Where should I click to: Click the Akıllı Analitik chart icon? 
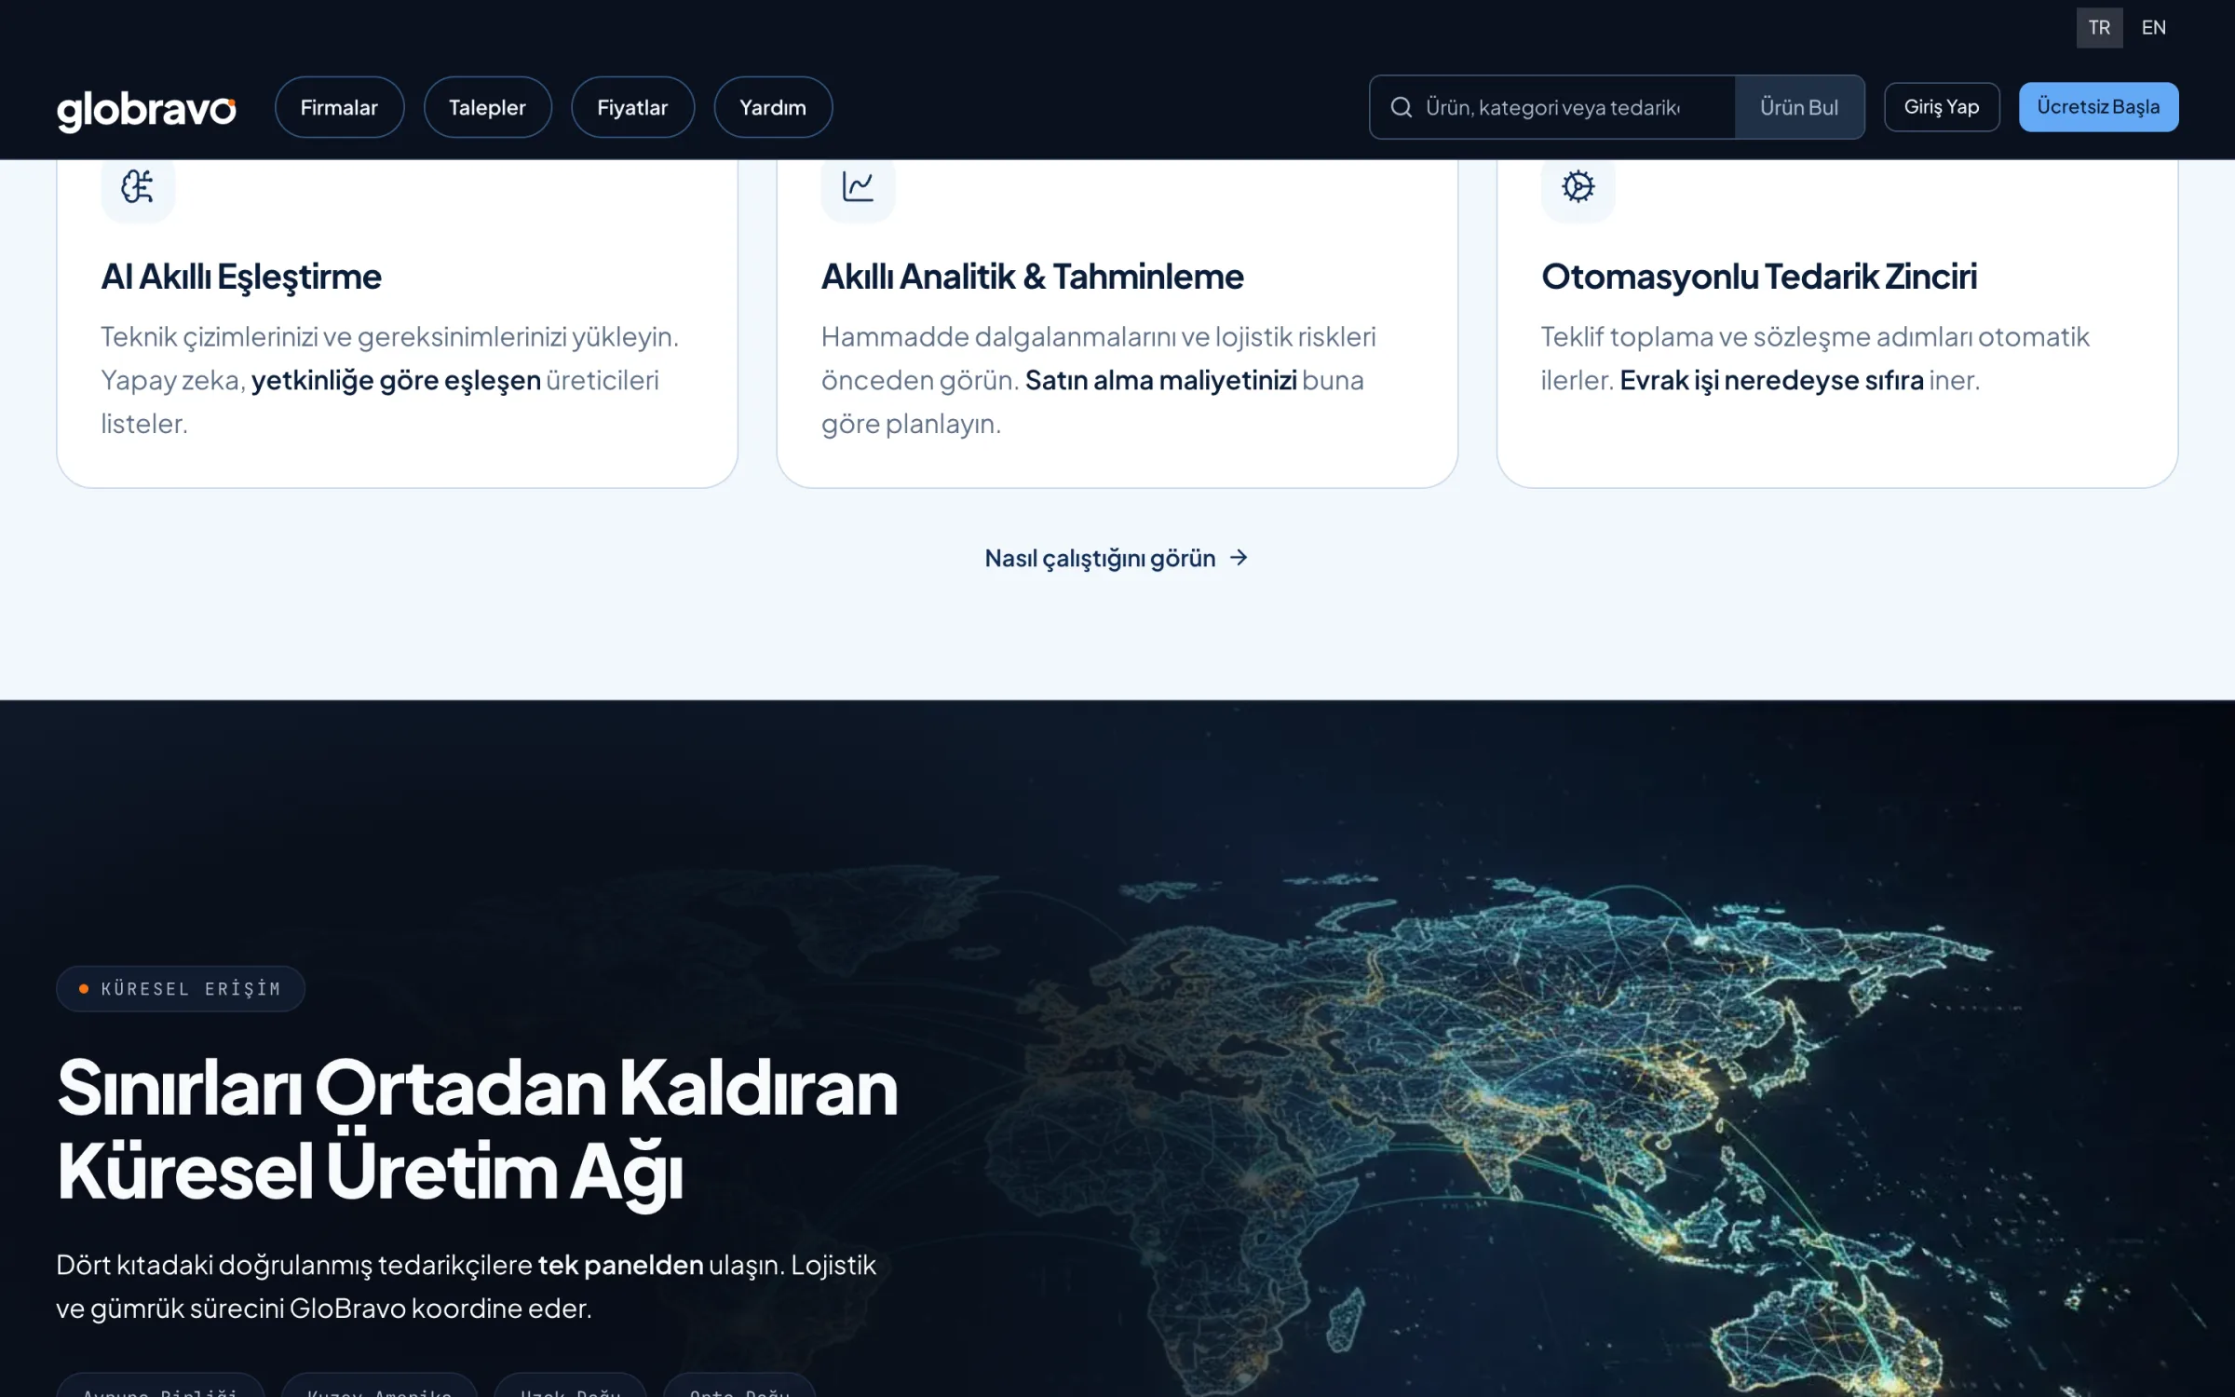click(x=858, y=186)
